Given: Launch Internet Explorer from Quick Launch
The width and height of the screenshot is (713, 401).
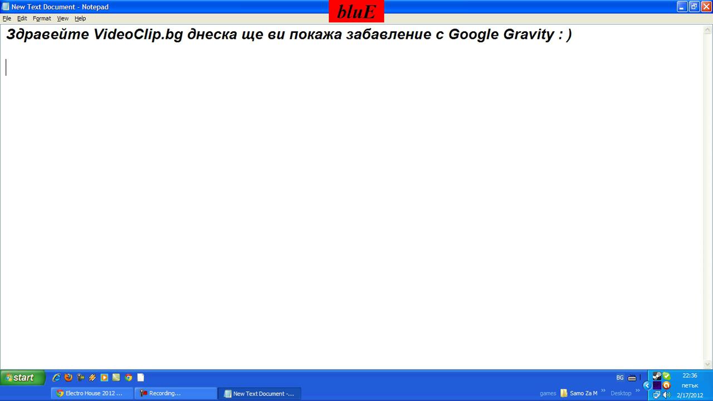Looking at the screenshot, I should pyautogui.click(x=56, y=378).
